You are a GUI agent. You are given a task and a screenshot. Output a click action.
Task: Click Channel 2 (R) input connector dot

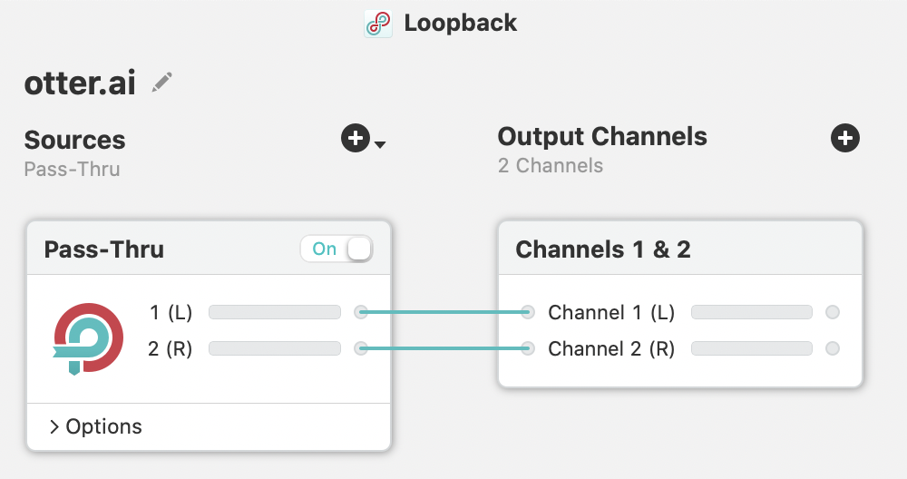click(x=528, y=348)
